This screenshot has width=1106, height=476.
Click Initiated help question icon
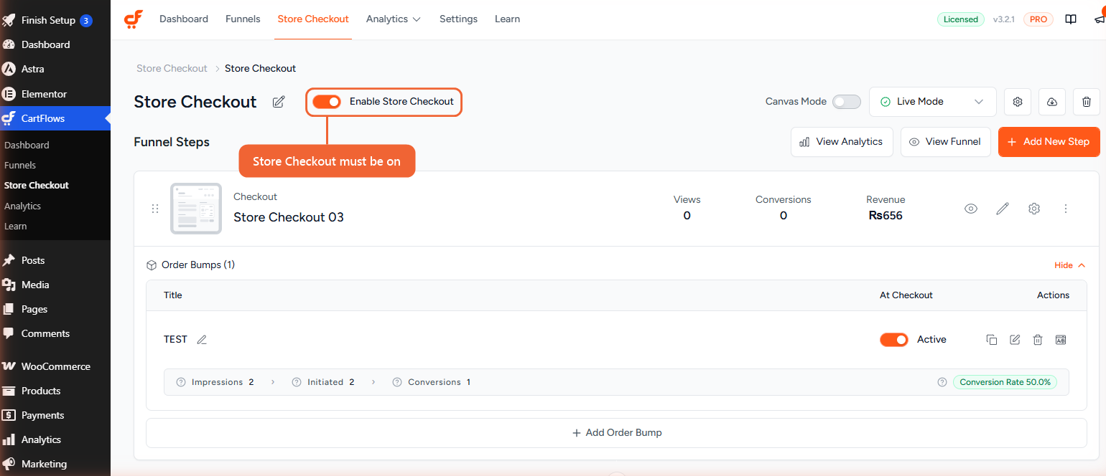click(x=297, y=382)
